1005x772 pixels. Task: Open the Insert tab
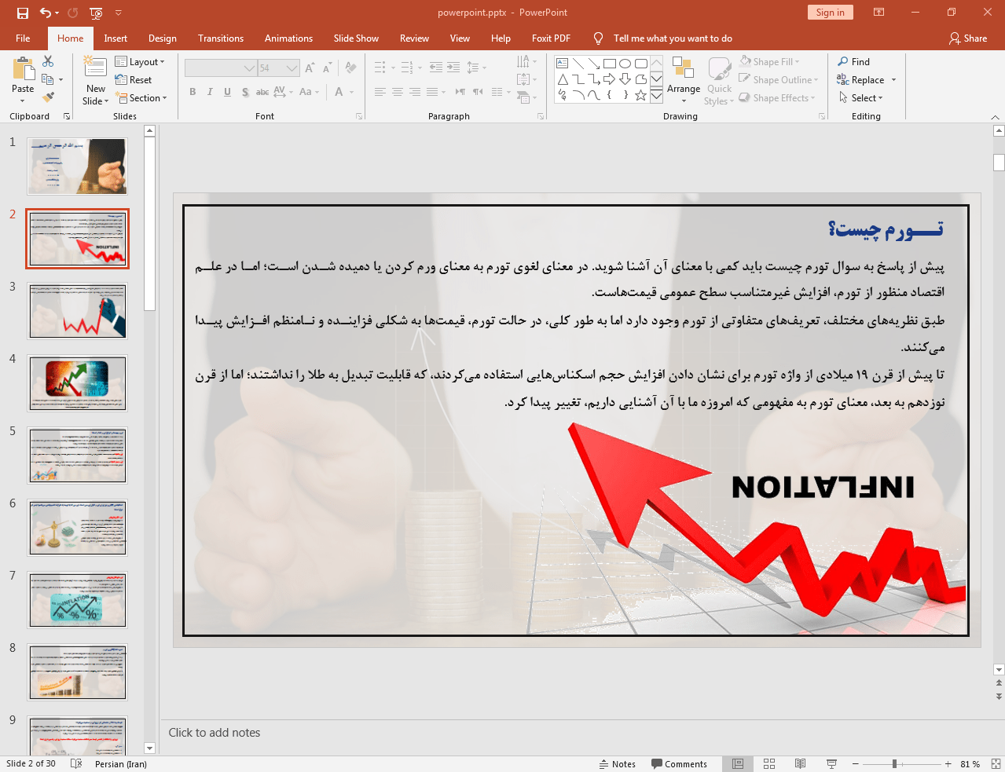coord(116,38)
